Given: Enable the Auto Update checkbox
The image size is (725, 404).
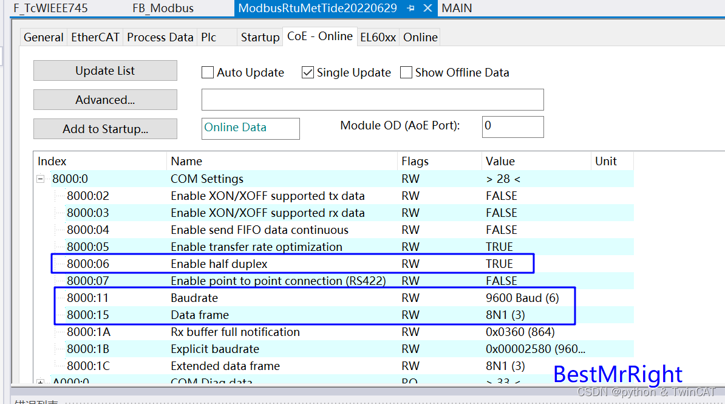Looking at the screenshot, I should (x=207, y=72).
